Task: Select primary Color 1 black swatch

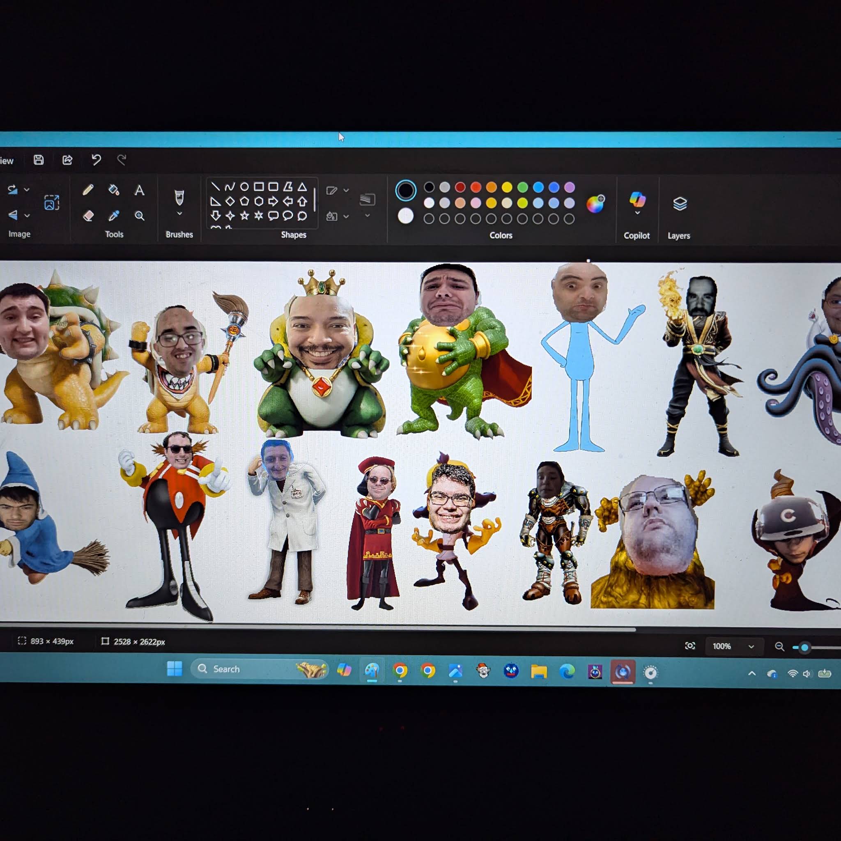Action: coord(406,190)
